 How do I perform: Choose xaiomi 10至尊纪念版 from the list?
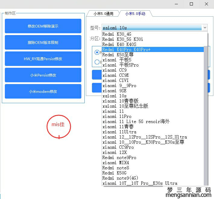pyautogui.click(x=153, y=106)
